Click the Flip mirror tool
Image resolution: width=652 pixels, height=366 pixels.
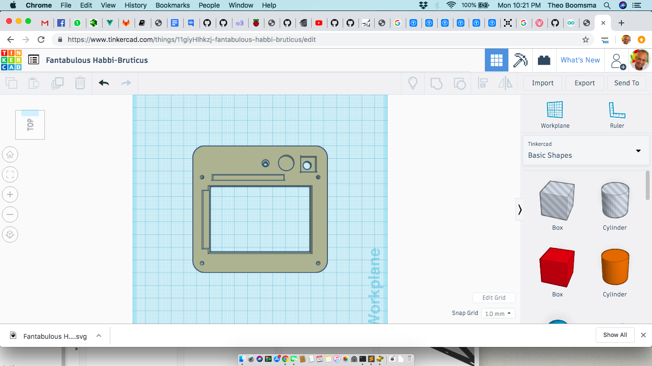tap(505, 83)
